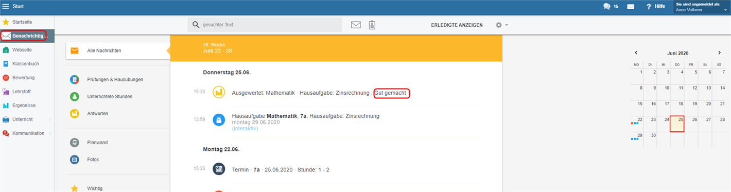Click the search field 'gesuchter Text'
Image resolution: width=731 pixels, height=192 pixels.
pos(265,25)
